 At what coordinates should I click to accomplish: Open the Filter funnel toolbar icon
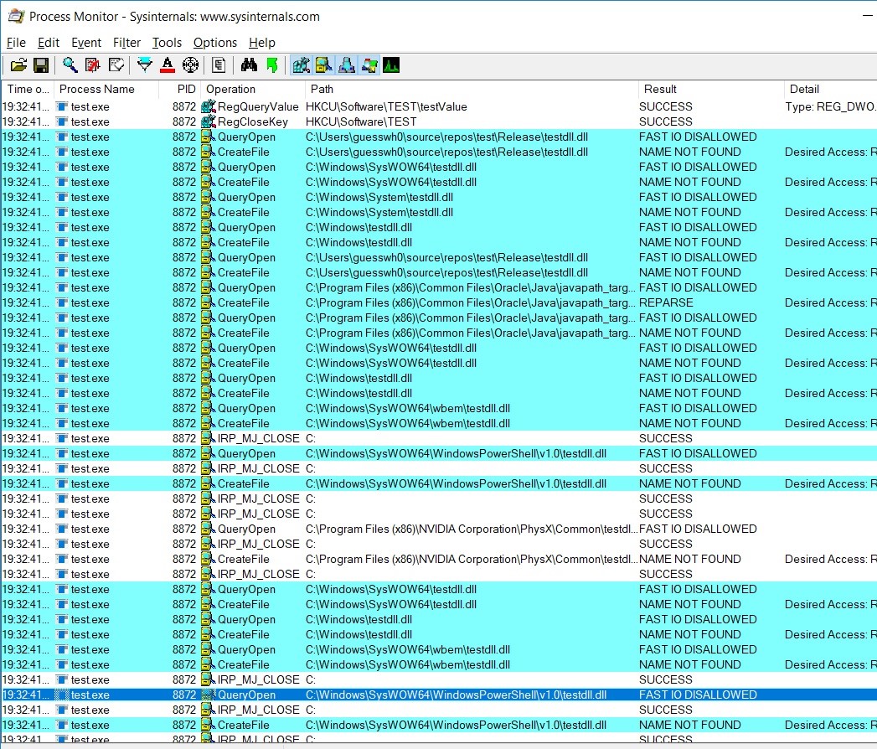[145, 65]
